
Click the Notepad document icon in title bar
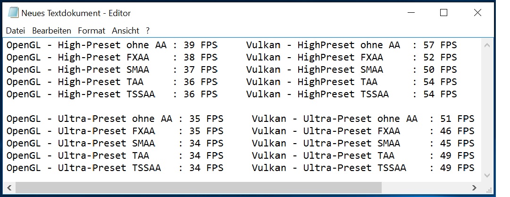click(x=13, y=13)
